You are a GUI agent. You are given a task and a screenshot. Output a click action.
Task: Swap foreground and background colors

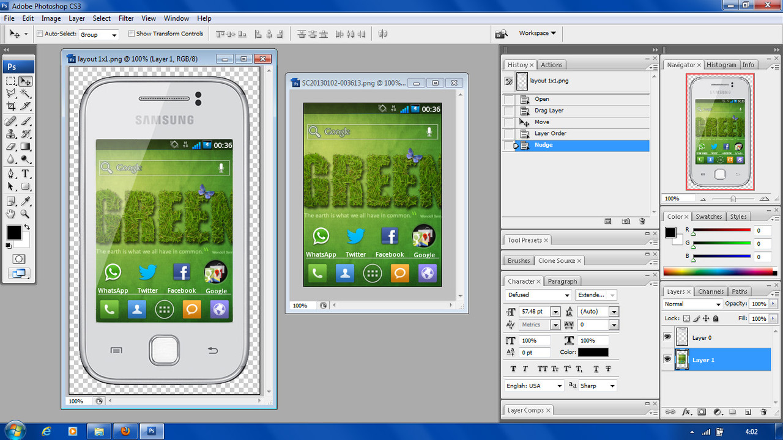pos(26,227)
